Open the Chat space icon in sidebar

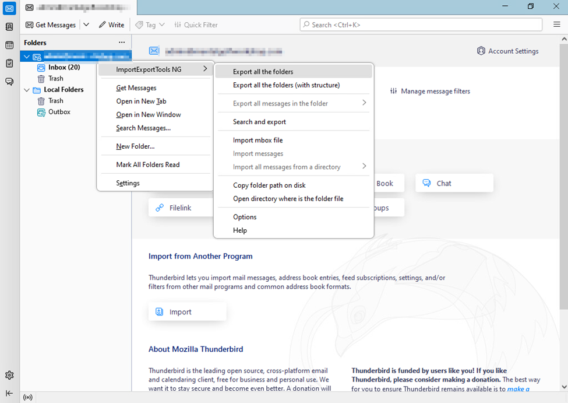9,81
